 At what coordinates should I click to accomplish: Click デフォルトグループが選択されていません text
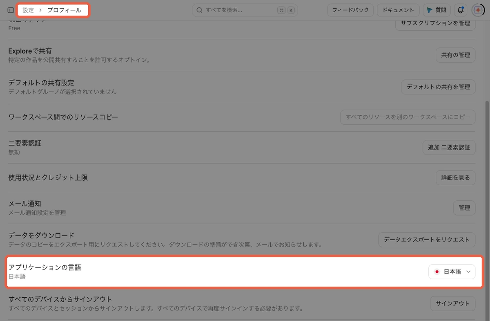(x=62, y=92)
